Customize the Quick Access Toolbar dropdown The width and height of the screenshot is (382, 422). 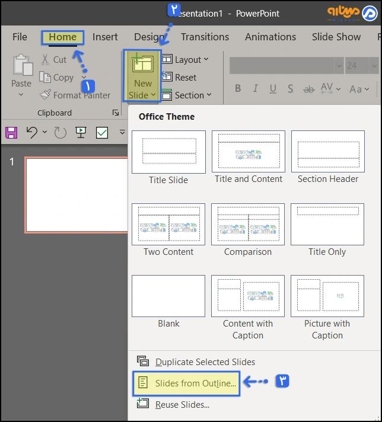(x=122, y=132)
